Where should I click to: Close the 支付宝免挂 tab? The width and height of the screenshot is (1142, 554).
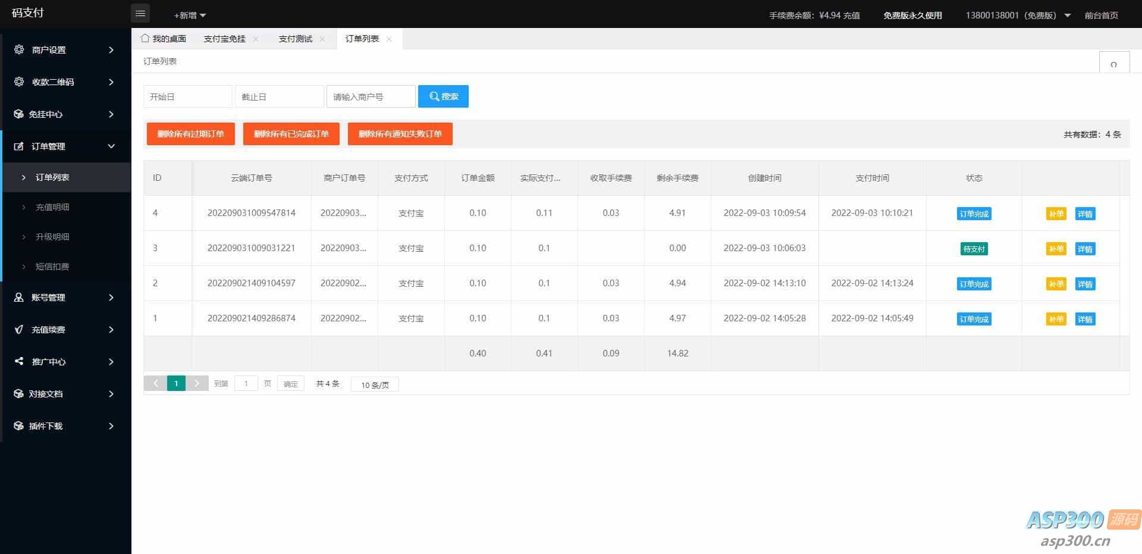[256, 39]
